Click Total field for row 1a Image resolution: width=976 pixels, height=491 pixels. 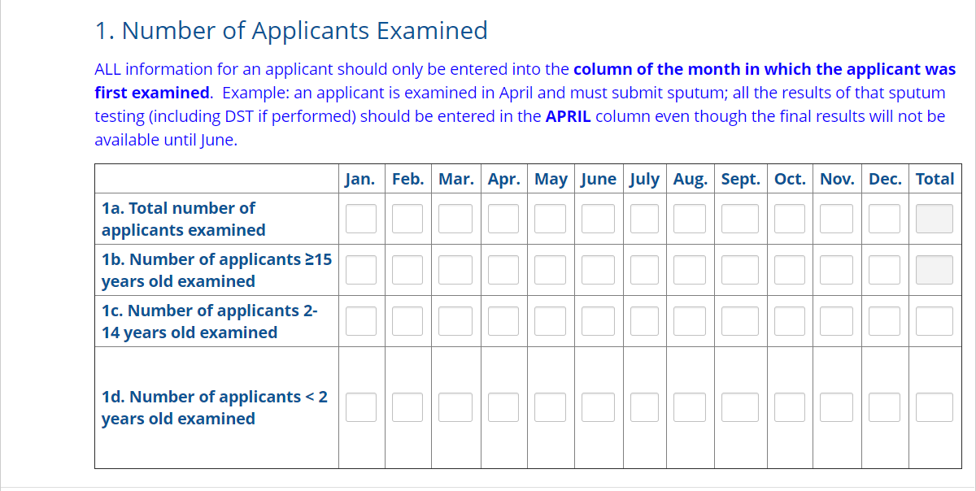[x=935, y=219]
